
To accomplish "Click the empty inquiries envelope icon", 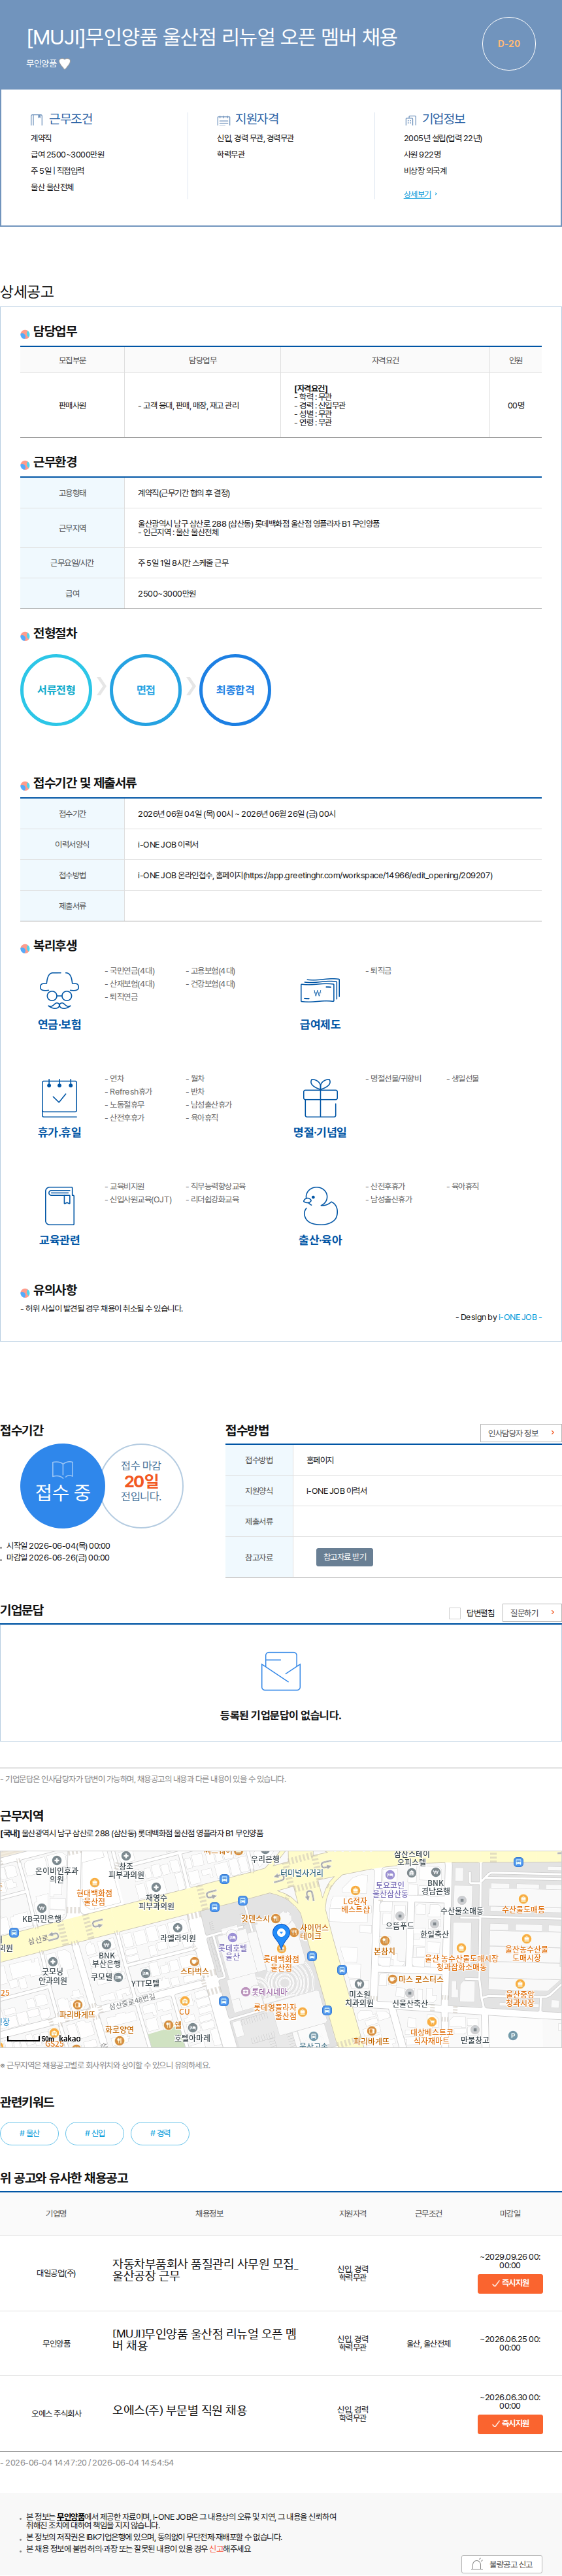I will (x=281, y=1672).
